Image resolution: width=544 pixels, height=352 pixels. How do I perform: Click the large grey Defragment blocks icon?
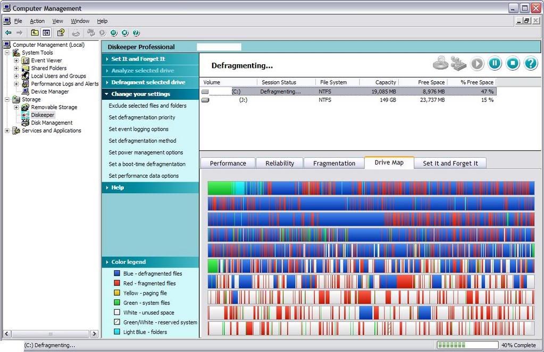(458, 63)
